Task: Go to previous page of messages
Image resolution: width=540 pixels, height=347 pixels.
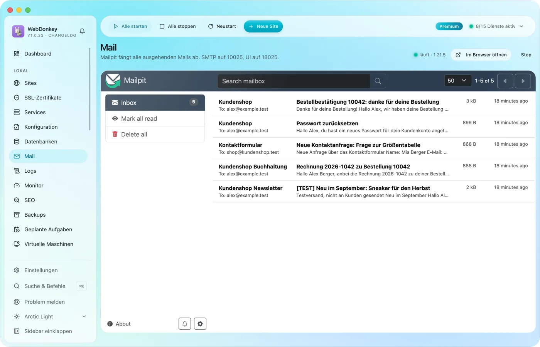Action: tap(505, 81)
